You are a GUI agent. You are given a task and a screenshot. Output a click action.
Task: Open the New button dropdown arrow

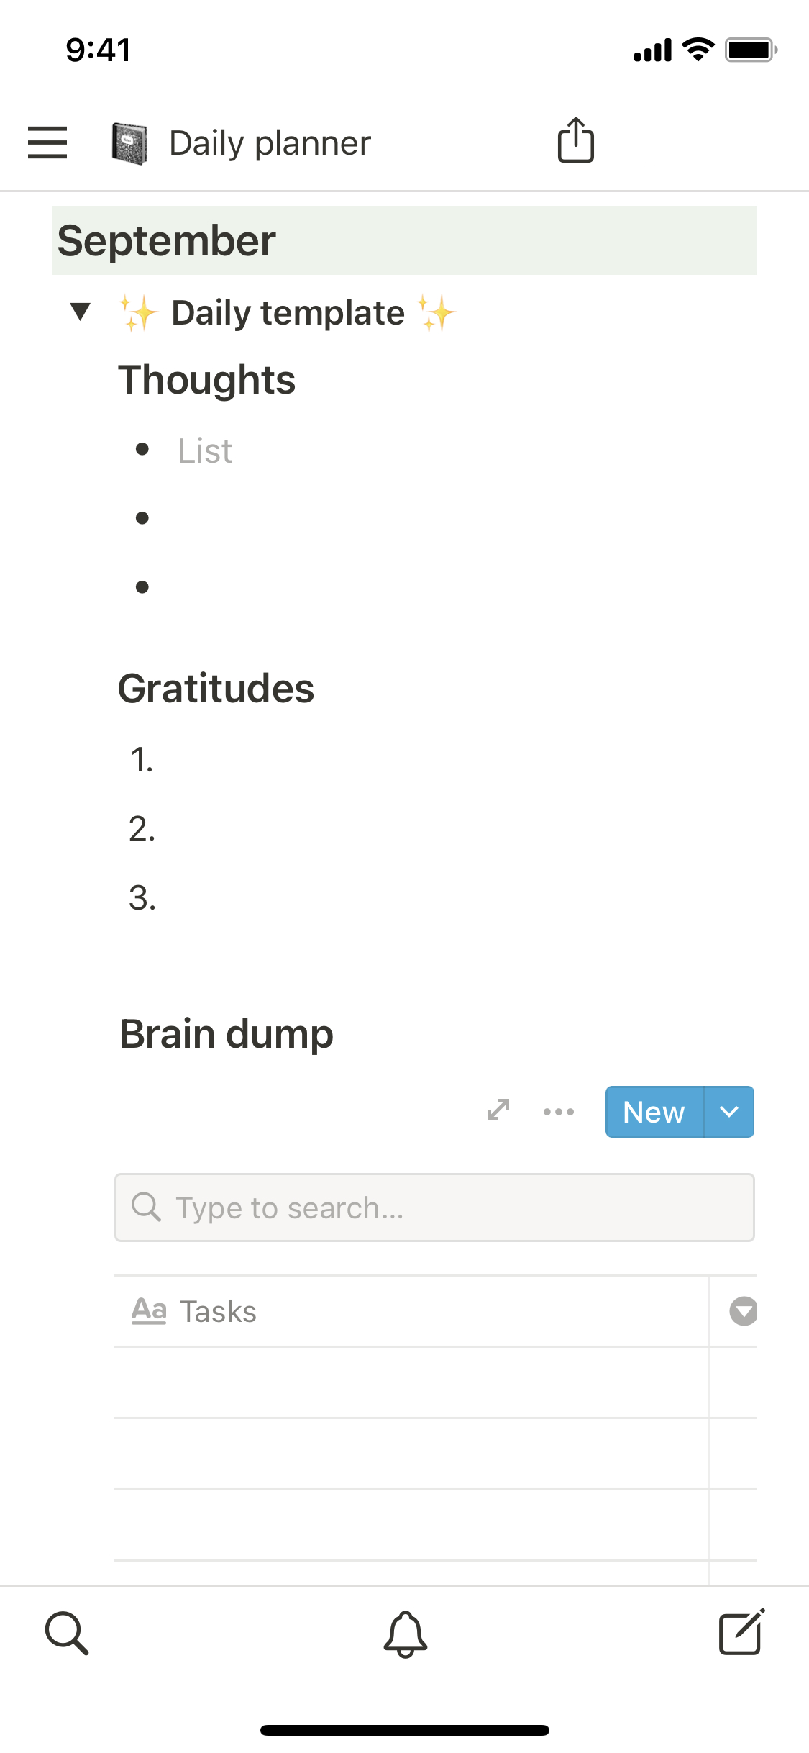coord(729,1112)
